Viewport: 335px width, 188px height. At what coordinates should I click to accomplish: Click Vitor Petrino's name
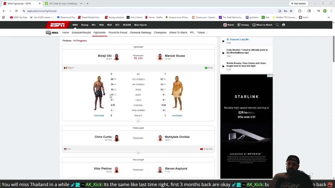103,169
